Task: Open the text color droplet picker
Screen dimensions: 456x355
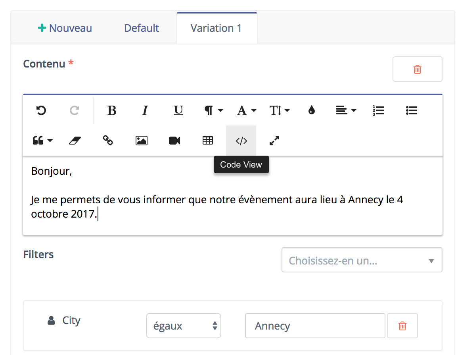Action: pos(311,110)
